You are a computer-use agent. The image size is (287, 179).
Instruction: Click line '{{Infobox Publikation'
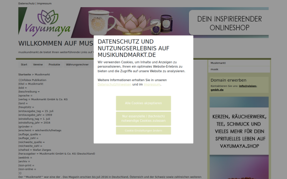coord(33,80)
